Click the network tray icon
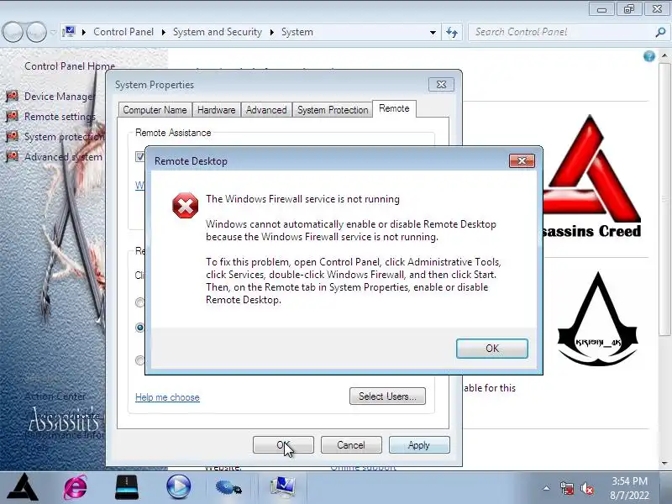672x504 pixels. tap(567, 488)
